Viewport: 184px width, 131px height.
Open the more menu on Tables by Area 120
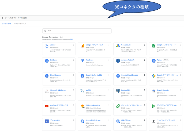[109, 105]
